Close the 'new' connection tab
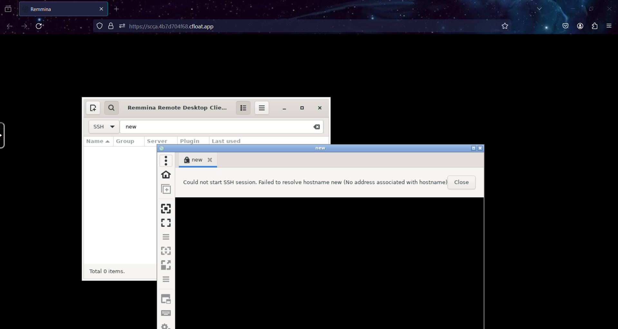 [210, 160]
